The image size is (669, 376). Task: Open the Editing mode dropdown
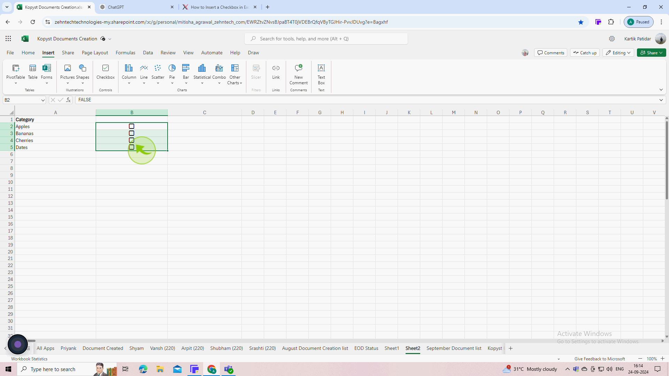(x=618, y=53)
